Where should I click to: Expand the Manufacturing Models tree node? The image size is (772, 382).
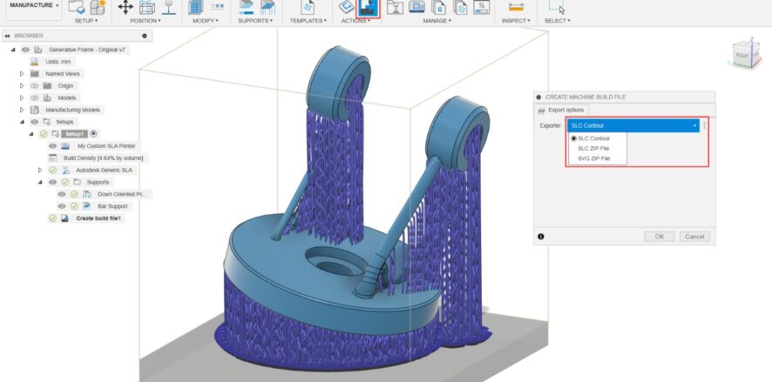tap(22, 110)
